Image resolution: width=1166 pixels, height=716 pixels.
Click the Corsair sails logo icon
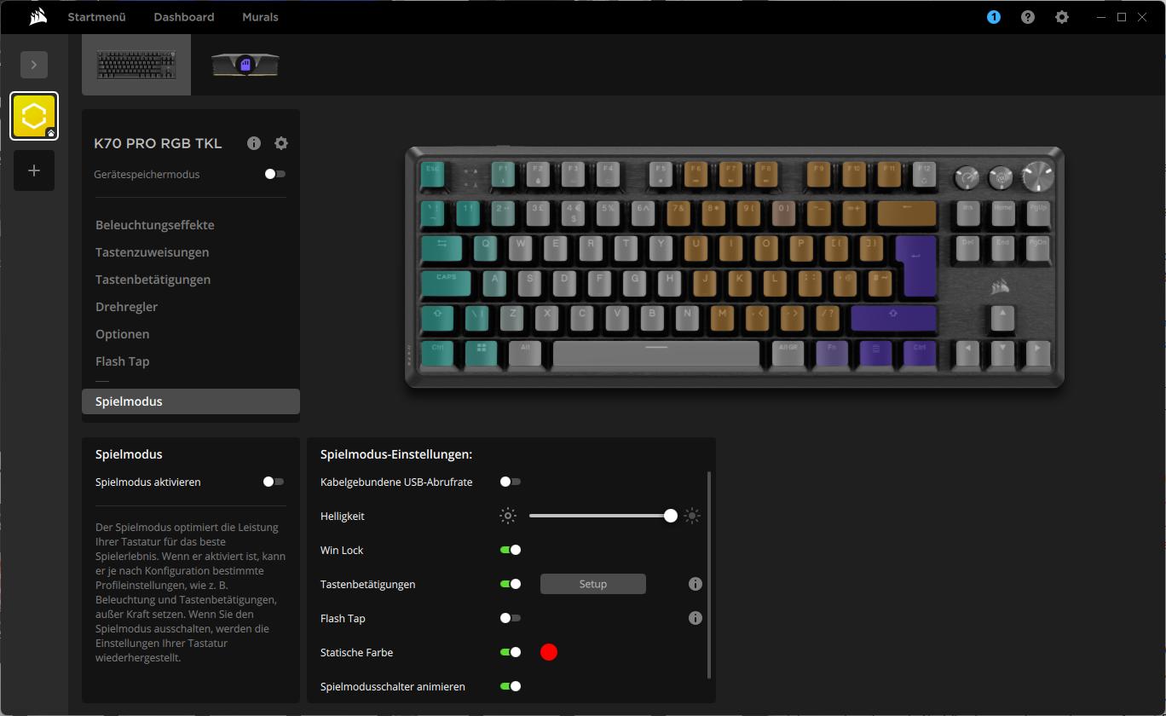click(x=38, y=17)
